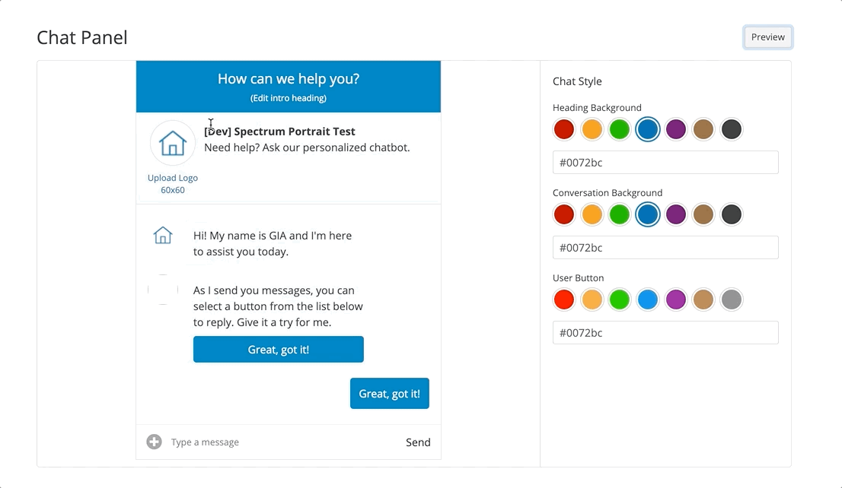Pick purple swatch for Conversation Background
Screen dimensions: 842x488
[676, 214]
